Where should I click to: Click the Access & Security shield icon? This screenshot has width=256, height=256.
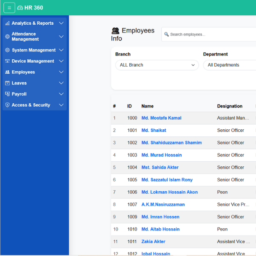7,105
